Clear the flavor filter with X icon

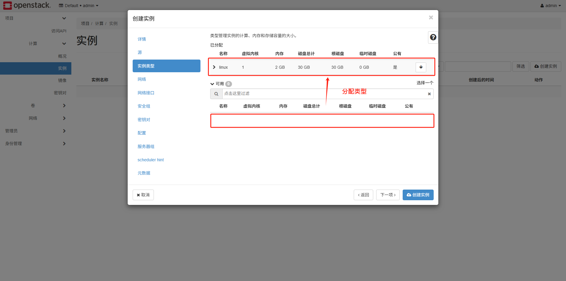[429, 94]
